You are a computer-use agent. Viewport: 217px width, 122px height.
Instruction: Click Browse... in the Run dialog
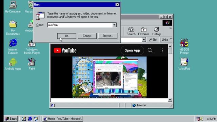108,36
